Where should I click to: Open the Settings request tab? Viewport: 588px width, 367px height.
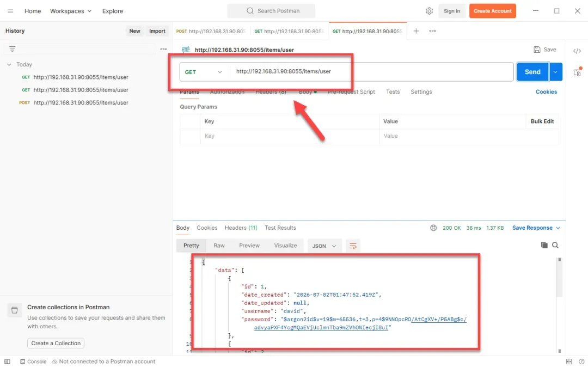point(421,91)
